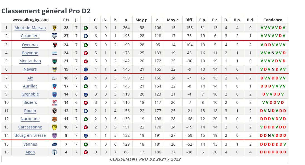The image size is (305, 165).
Task: Click the Pts column header
Action: click(x=66, y=20)
